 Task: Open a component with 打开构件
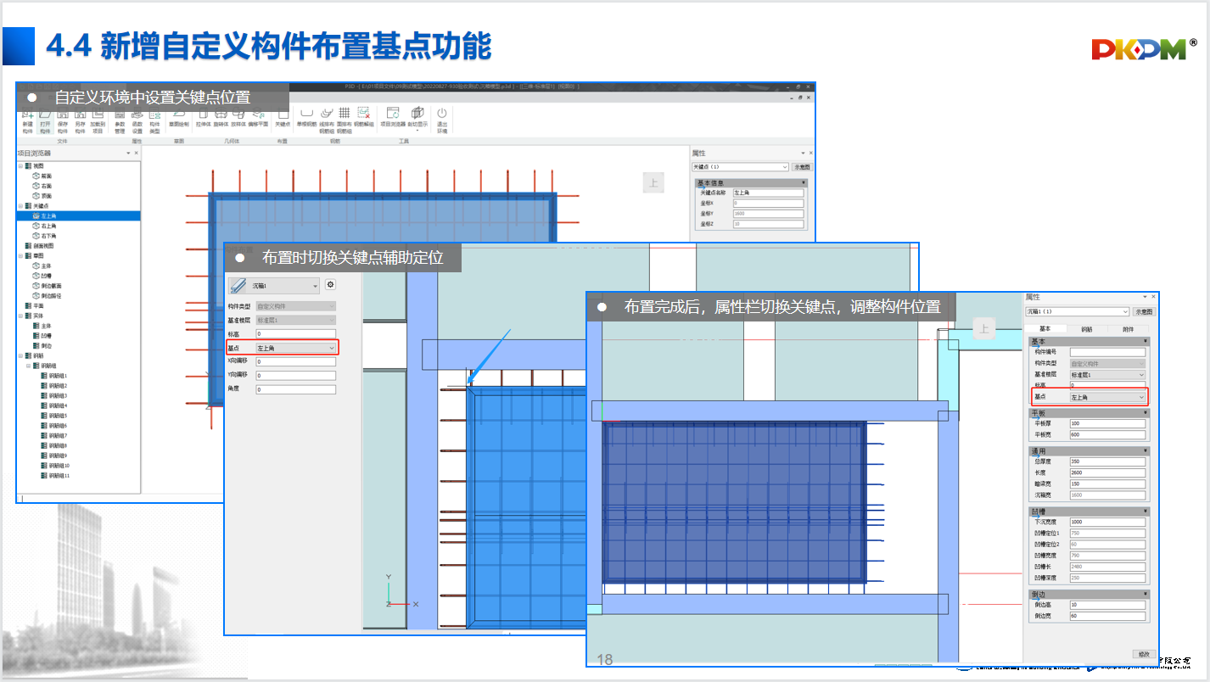(45, 119)
